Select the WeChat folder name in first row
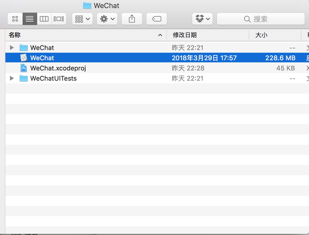The height and width of the screenshot is (235, 309). pos(42,48)
